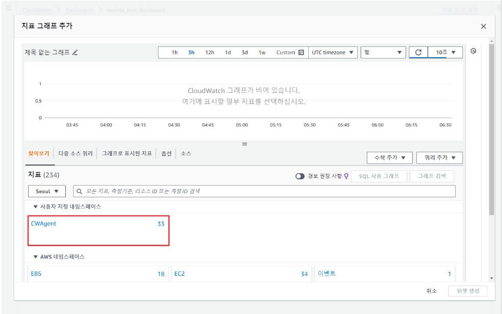Select the 12h time range
The image size is (502, 314).
(210, 53)
